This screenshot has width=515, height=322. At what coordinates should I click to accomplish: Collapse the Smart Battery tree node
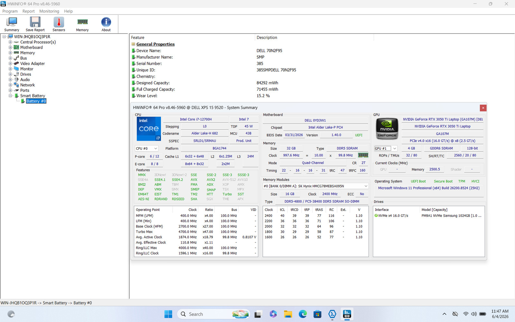pos(10,96)
